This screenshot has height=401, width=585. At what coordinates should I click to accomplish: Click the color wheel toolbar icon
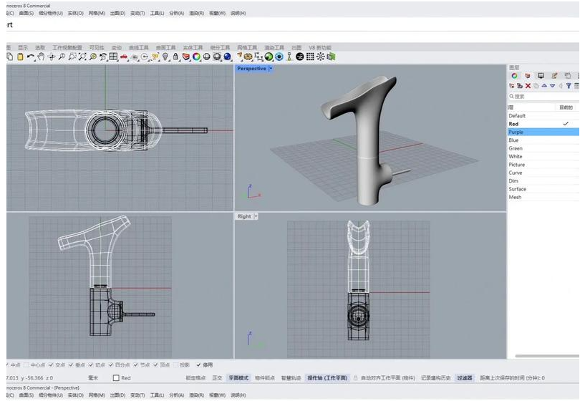[196, 57]
